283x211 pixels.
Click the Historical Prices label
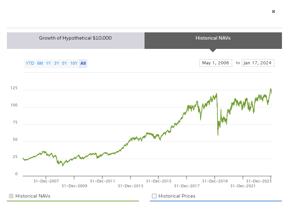177,196
